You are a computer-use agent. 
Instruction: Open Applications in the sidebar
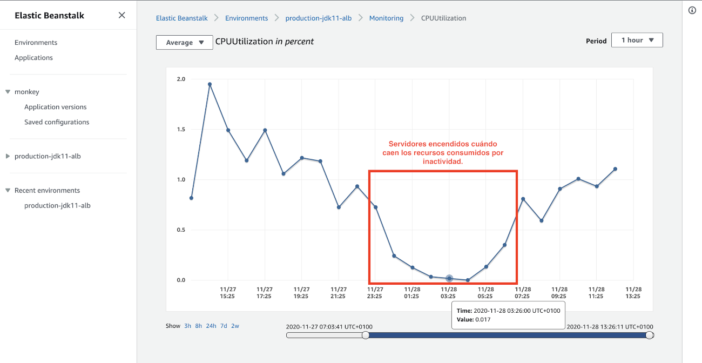(33, 58)
